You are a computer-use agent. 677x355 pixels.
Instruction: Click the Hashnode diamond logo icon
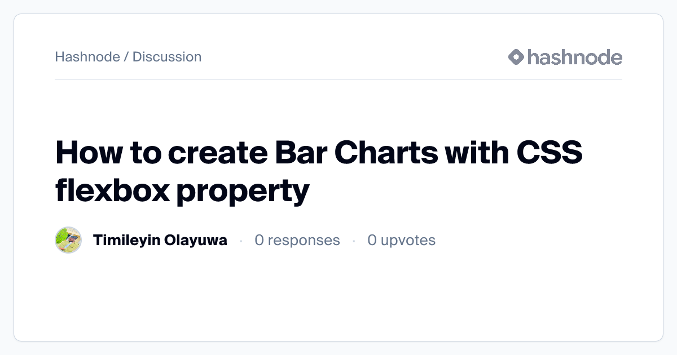coord(516,57)
